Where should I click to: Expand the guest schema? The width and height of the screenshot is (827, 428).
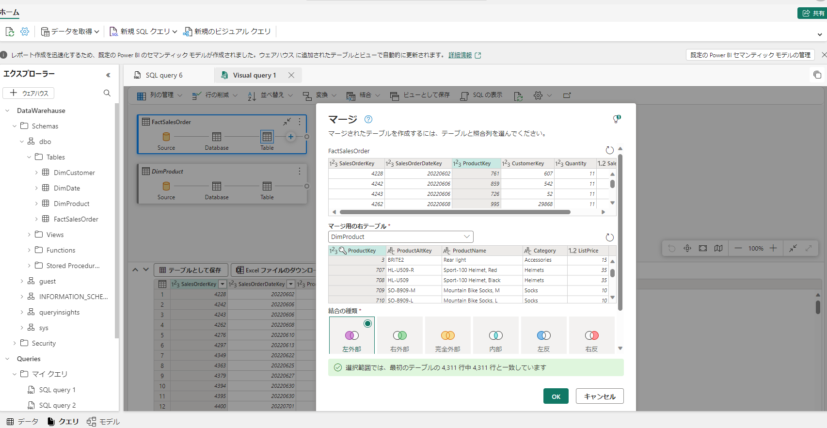22,281
